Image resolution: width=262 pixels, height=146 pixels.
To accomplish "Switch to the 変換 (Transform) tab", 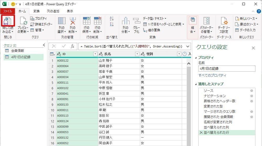I will (36, 11).
